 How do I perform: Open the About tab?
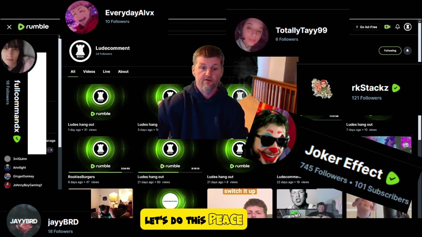[x=123, y=71]
